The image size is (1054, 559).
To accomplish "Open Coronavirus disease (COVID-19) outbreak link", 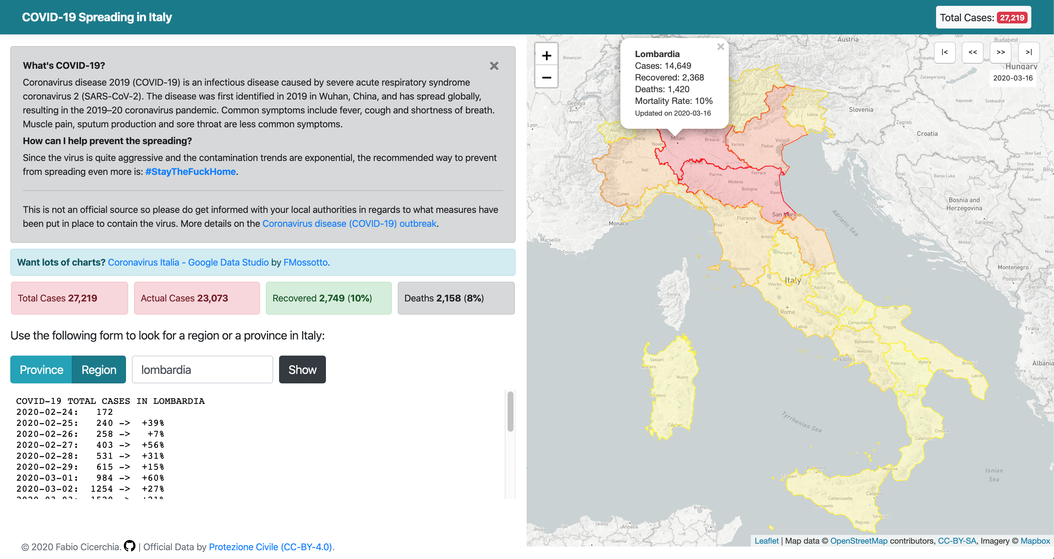I will (349, 224).
